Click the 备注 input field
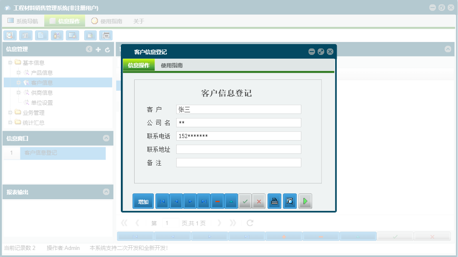The image size is (458, 257). click(239, 163)
